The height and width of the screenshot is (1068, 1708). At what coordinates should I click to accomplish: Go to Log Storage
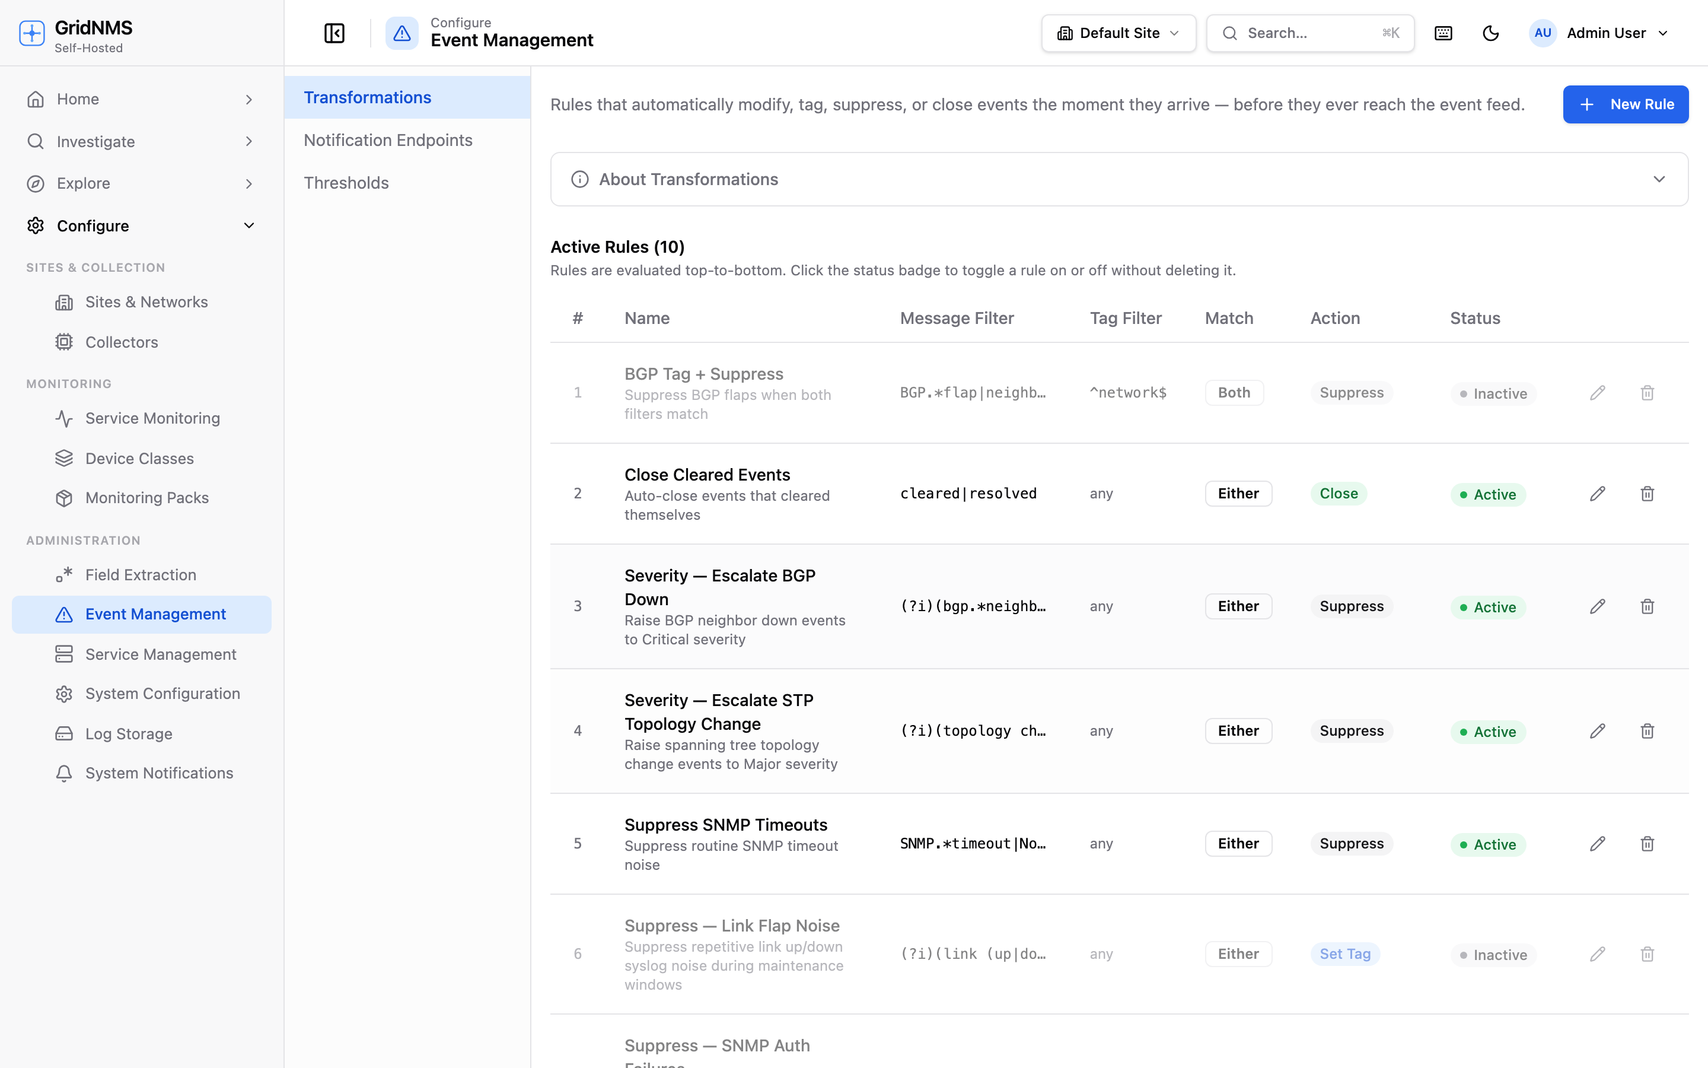tap(142, 734)
